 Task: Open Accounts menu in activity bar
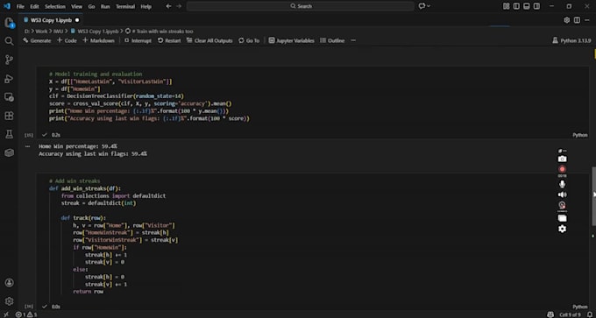[x=9, y=283]
